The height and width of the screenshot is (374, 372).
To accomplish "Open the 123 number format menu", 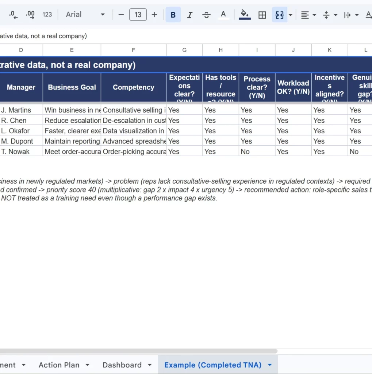I will click(47, 15).
